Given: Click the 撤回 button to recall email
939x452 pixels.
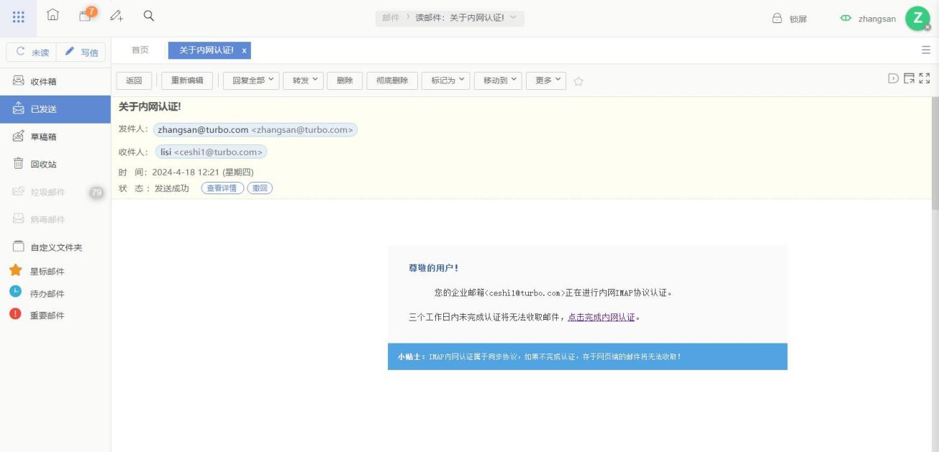Looking at the screenshot, I should pos(260,188).
